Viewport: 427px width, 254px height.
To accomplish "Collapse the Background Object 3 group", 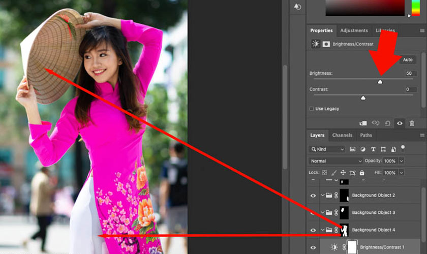I will [322, 213].
